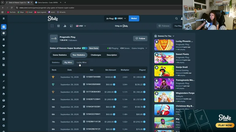
Task: Open the twitch bookmark
Action: (x=51, y=12)
